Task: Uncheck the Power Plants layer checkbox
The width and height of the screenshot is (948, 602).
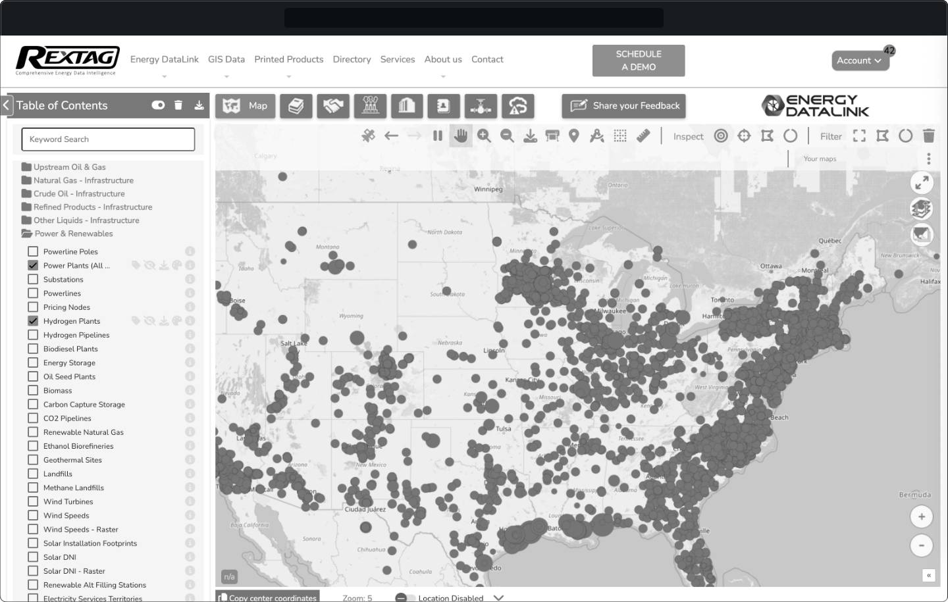Action: (33, 265)
